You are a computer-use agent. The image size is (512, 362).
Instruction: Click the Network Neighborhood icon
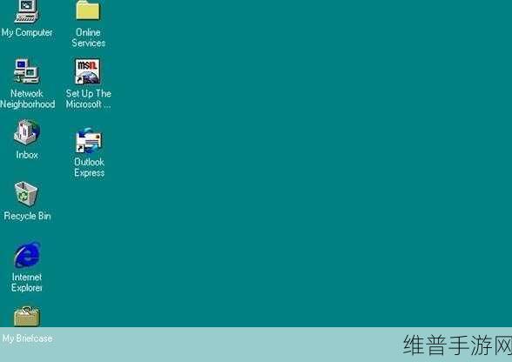26,70
